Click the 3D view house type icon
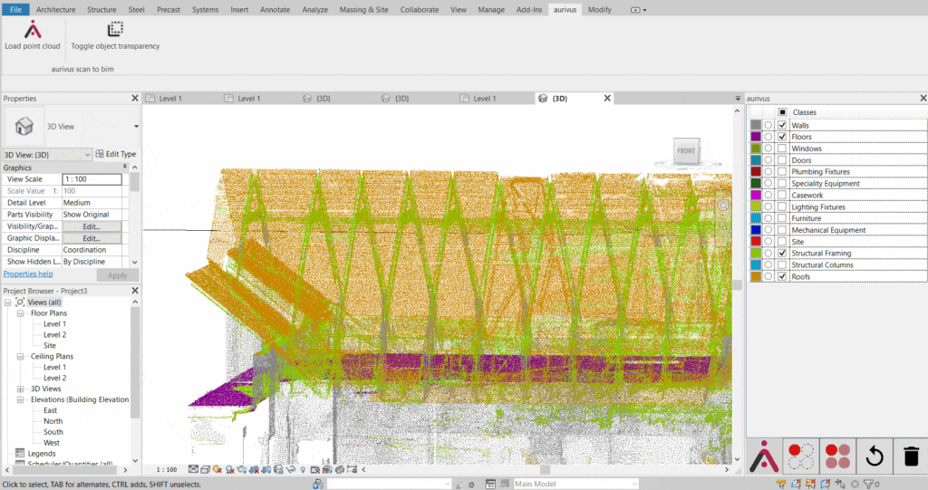Viewport: 928px width, 490px height. 24,126
